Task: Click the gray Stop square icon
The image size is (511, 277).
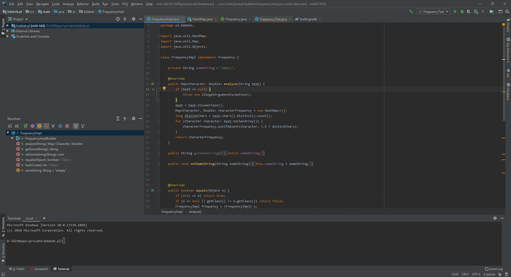Action: [483, 12]
